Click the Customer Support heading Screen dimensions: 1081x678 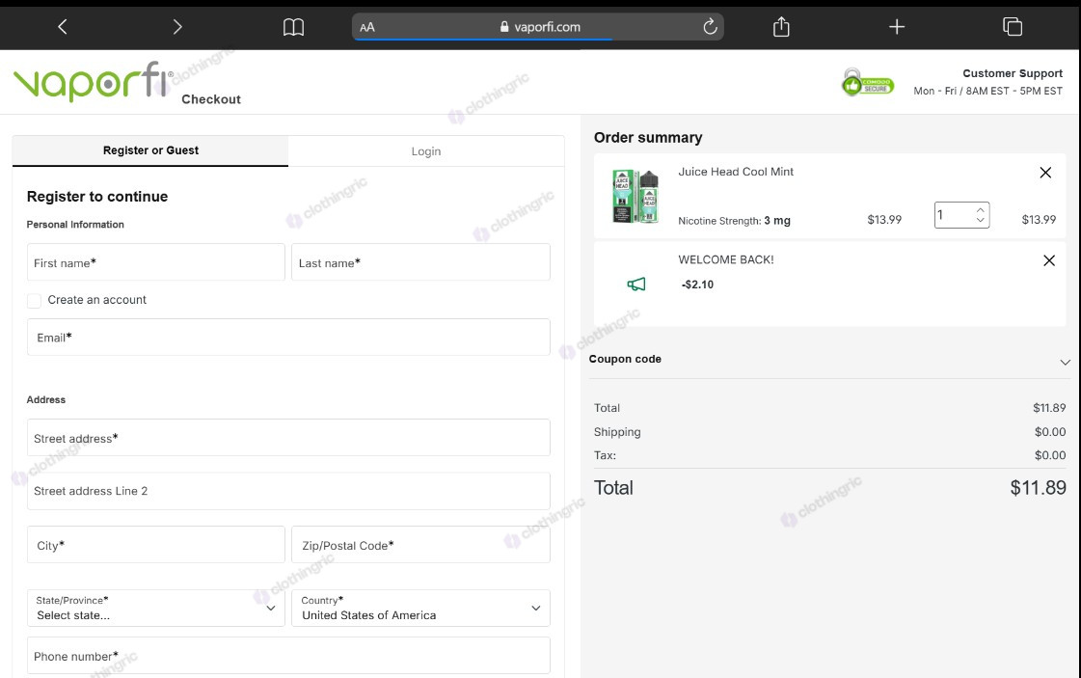pyautogui.click(x=1013, y=73)
